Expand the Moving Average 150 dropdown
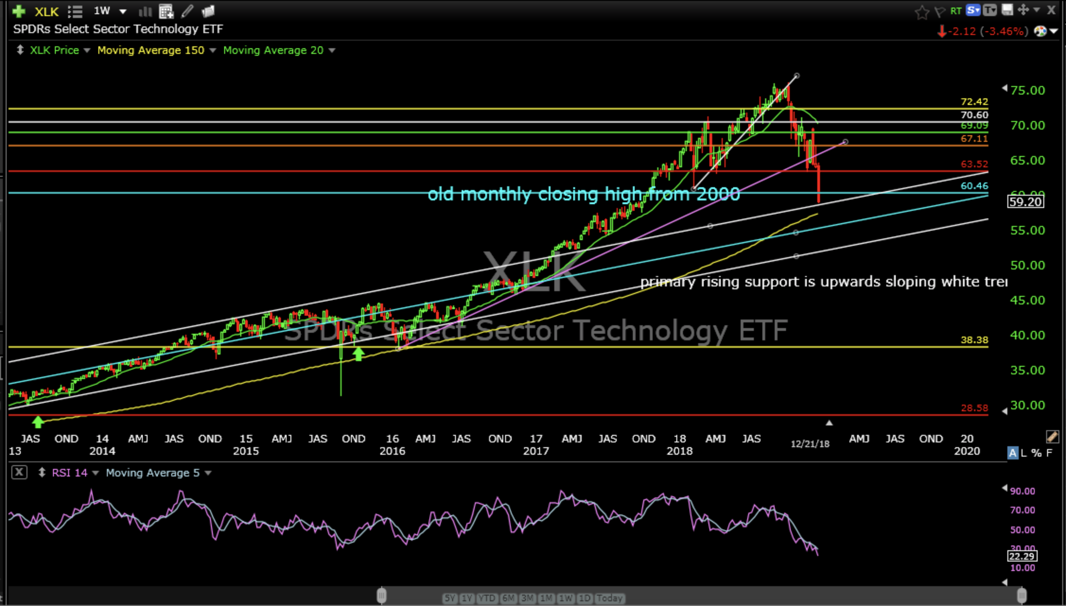The width and height of the screenshot is (1066, 606). 212,51
